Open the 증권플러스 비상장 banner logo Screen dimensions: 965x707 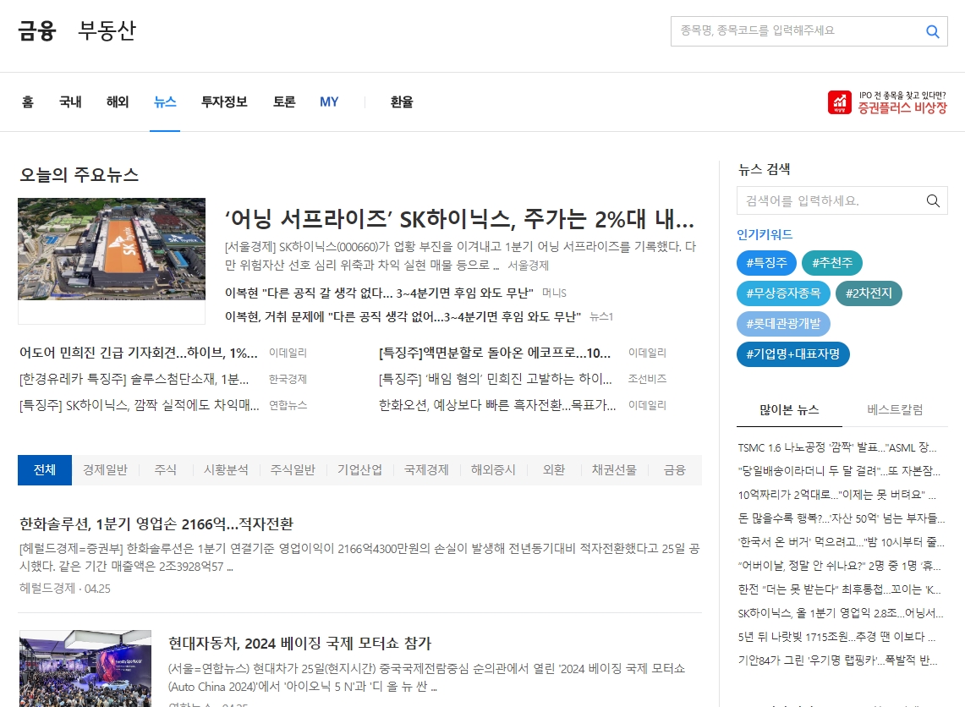(x=887, y=102)
